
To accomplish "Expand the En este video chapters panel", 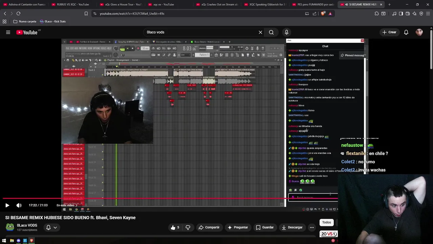I will (67, 205).
